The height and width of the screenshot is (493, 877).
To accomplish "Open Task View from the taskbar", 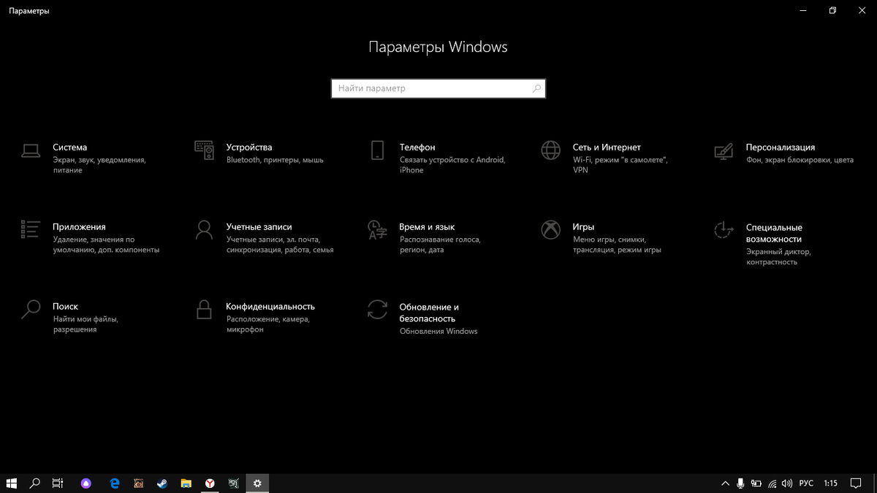I will [58, 483].
